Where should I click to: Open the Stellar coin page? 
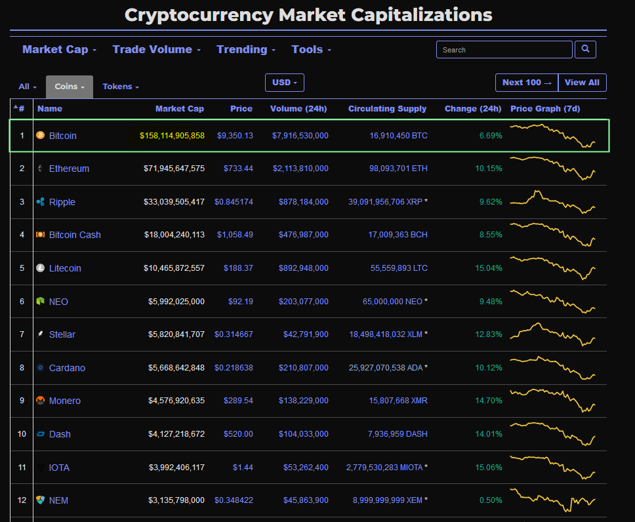[x=62, y=334]
